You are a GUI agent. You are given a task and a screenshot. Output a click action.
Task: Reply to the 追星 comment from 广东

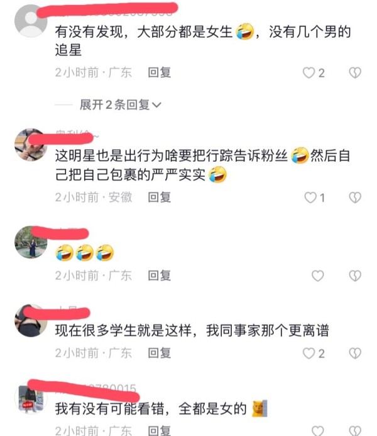[x=160, y=72]
